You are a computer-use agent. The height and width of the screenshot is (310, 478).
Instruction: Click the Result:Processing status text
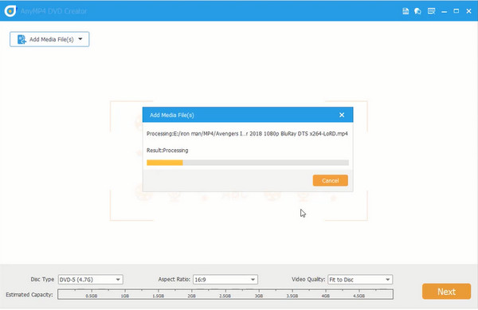click(x=167, y=151)
